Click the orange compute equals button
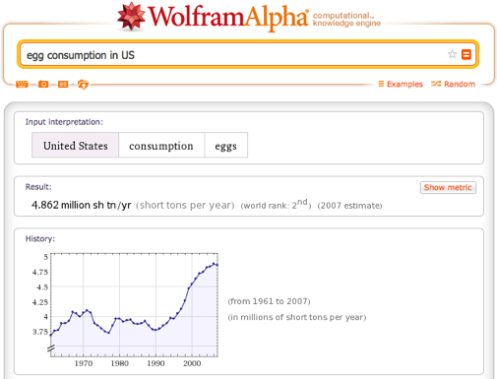The height and width of the screenshot is (379, 497). (466, 54)
